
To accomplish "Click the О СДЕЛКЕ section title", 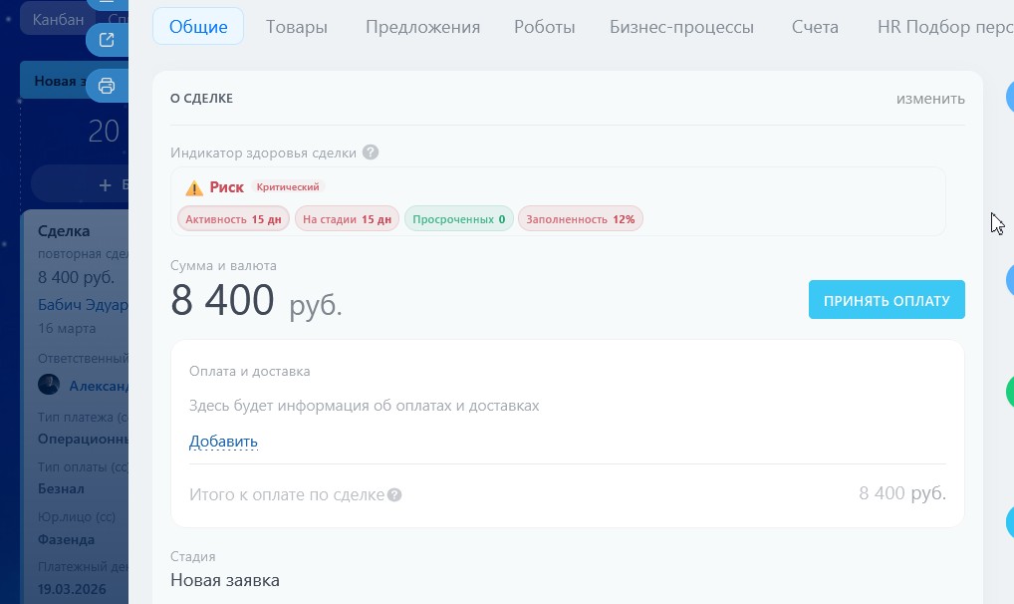I will coord(202,99).
